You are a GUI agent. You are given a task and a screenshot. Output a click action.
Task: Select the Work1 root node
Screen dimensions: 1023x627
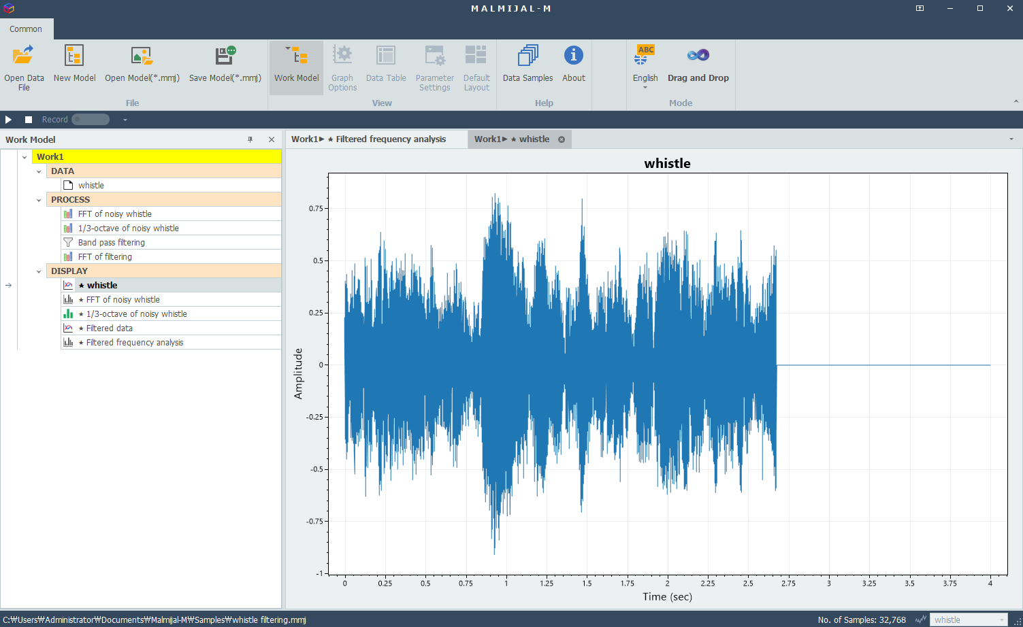coord(157,157)
